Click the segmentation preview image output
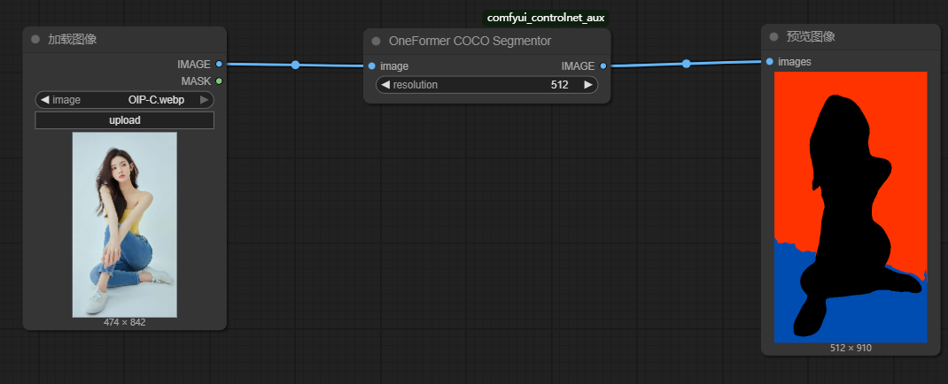 (850, 207)
